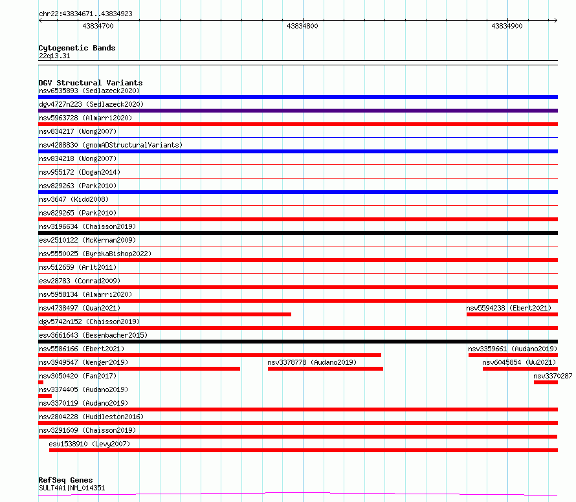The width and height of the screenshot is (576, 502).
Task: Click esv1538910 (Levy2007) label
Action: (89, 444)
